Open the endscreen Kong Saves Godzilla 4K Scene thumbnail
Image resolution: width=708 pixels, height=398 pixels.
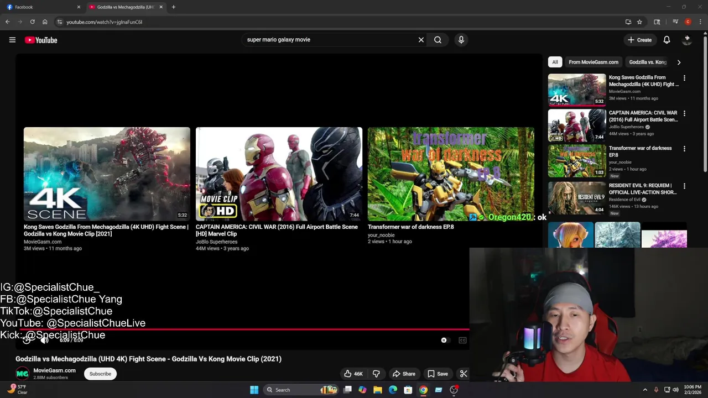[107, 174]
